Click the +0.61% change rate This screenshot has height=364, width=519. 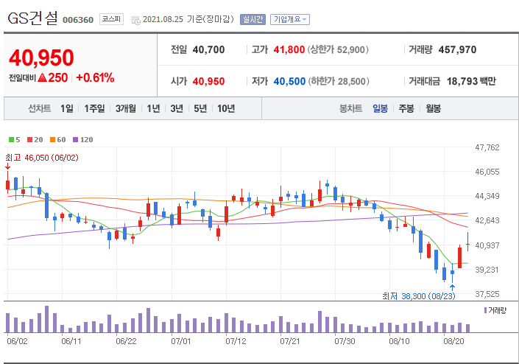point(95,78)
